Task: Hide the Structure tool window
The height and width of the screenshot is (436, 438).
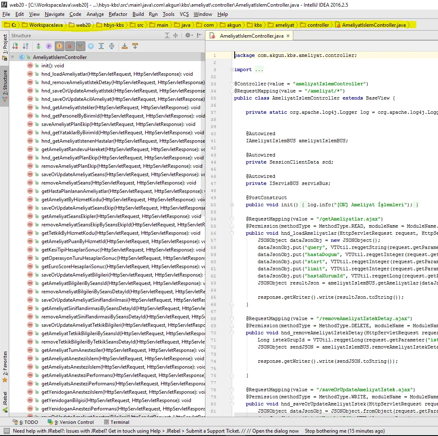Action: 199,35
